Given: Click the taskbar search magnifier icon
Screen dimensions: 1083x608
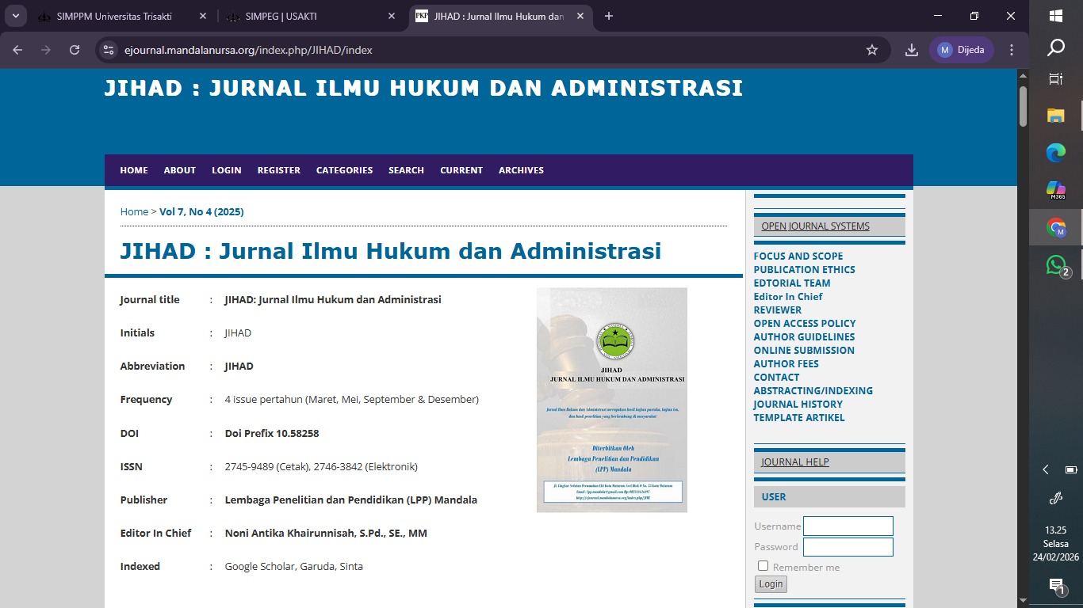Looking at the screenshot, I should [1055, 48].
